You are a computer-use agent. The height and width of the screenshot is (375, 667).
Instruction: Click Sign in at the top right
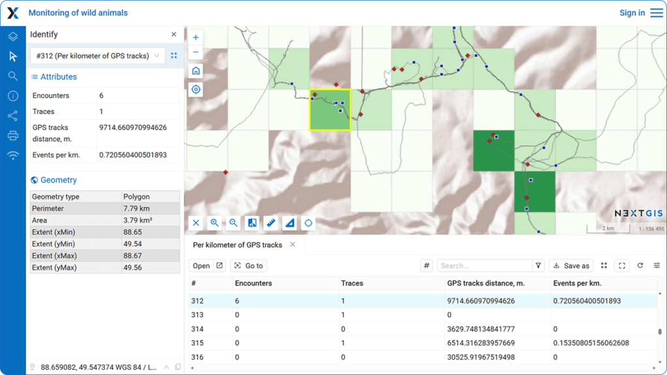point(631,12)
